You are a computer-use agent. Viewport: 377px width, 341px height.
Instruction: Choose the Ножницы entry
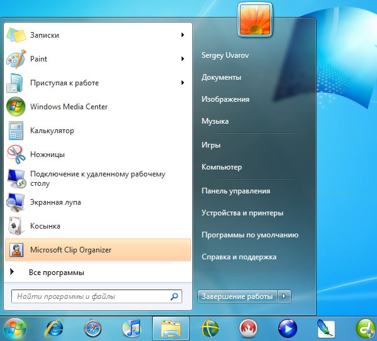point(98,154)
